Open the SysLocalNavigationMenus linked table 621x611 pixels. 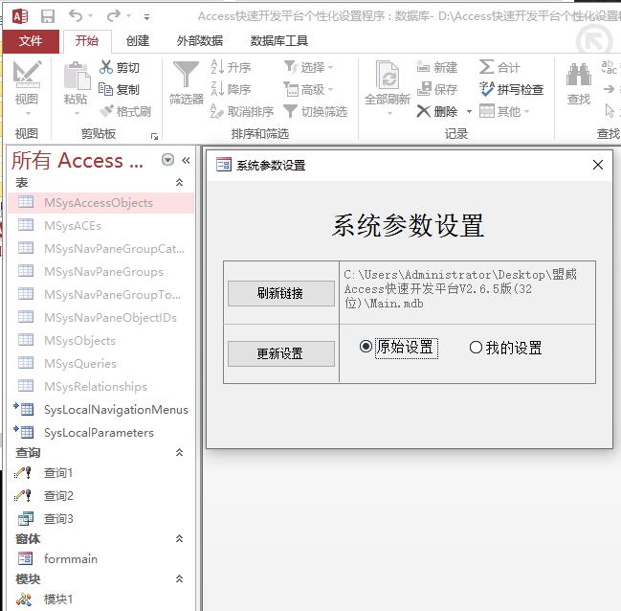[101, 410]
